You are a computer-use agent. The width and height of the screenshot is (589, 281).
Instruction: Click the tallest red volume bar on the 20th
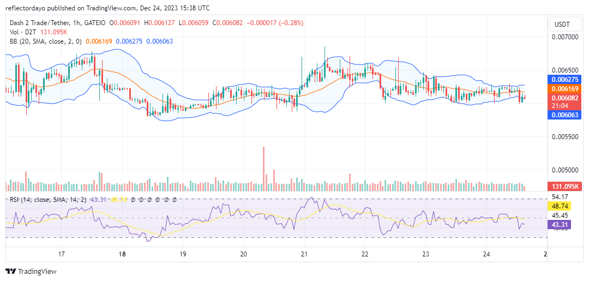point(264,169)
